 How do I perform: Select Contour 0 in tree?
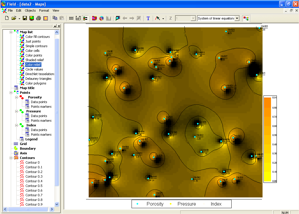32,162
